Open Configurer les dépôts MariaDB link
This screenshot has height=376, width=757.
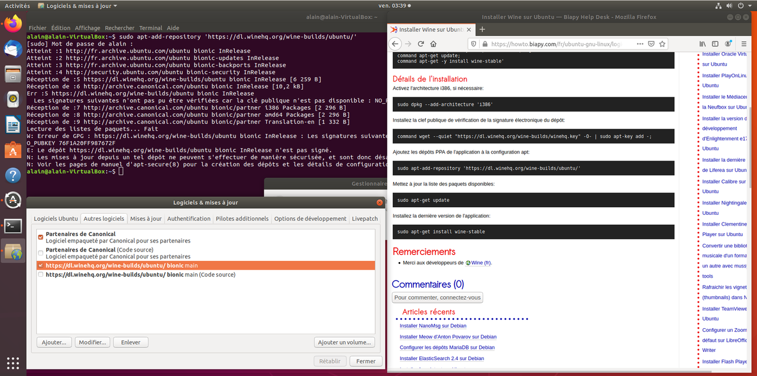tap(447, 348)
